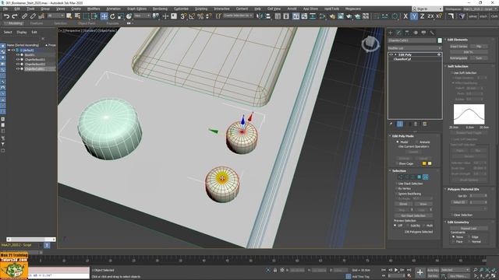Open the Display menu in scene explorer

[x=22, y=32]
